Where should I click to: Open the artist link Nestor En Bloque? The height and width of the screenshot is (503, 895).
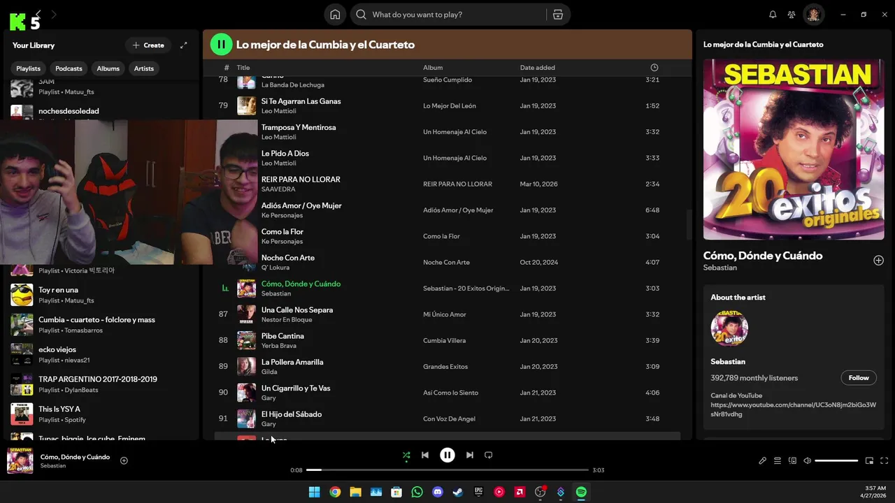tap(287, 320)
